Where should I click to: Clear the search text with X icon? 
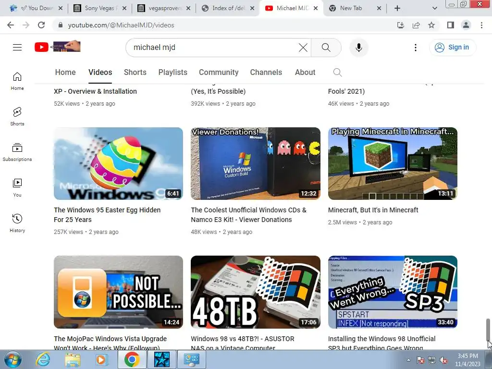click(x=303, y=48)
